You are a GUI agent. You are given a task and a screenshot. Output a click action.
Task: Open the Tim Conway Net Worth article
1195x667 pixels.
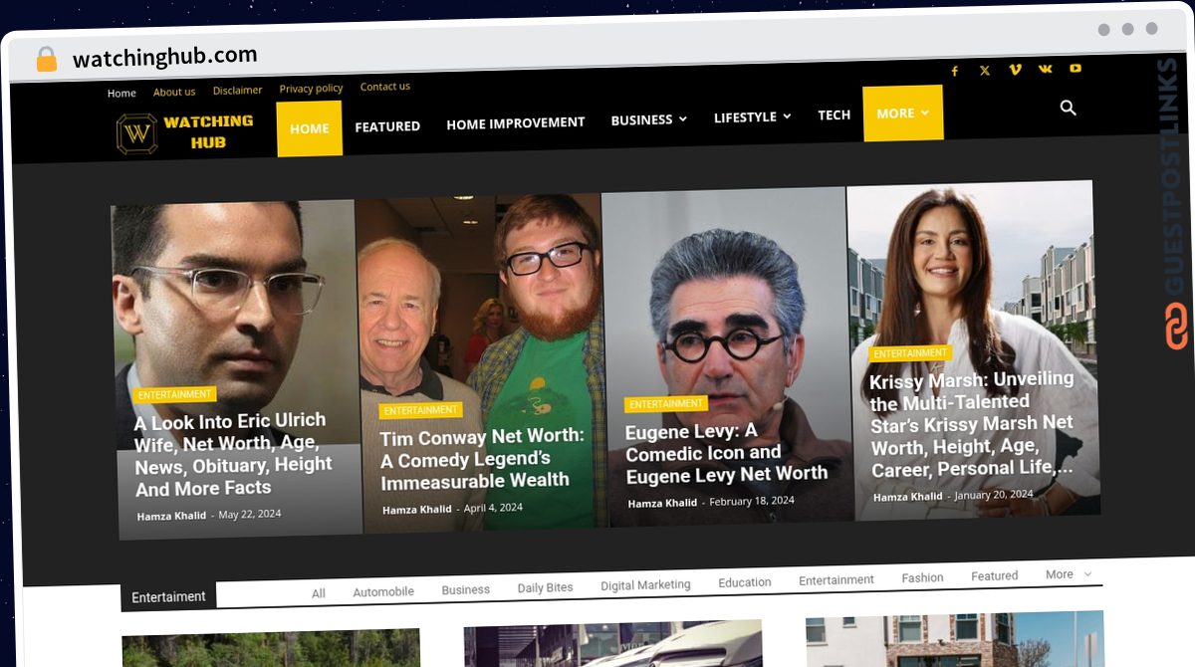(482, 459)
